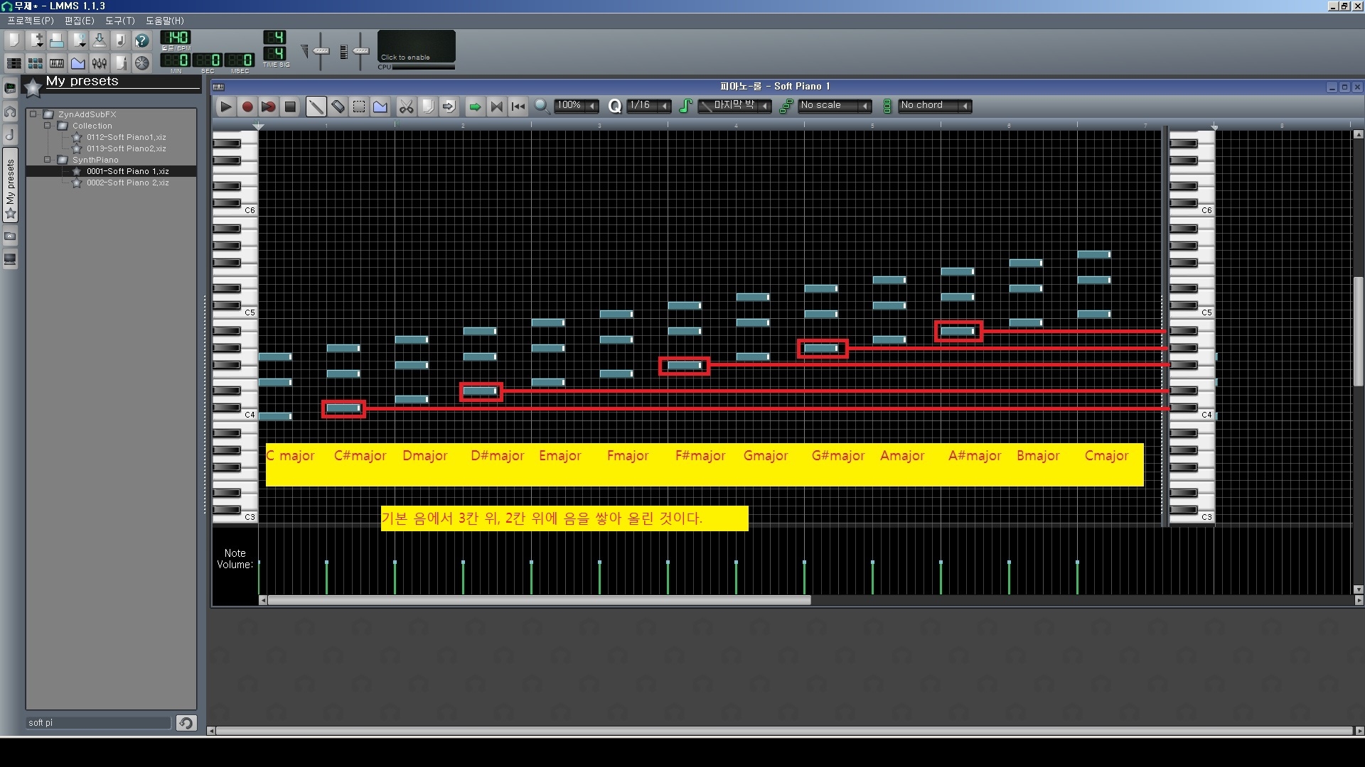Click the oscilloscope 'Click to enable' display
The image size is (1365, 767).
[416, 46]
